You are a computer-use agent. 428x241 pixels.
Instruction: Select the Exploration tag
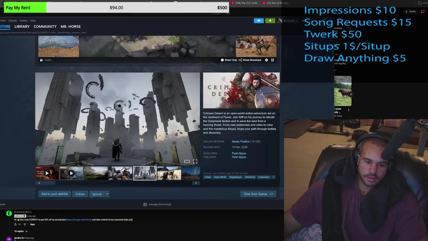[x=264, y=177]
